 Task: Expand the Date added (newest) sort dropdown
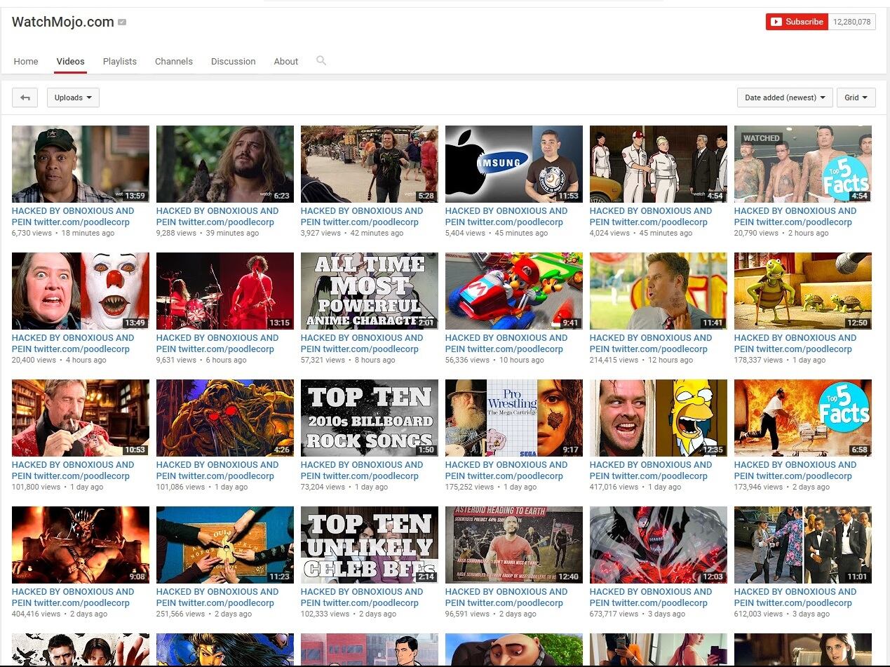(x=784, y=97)
